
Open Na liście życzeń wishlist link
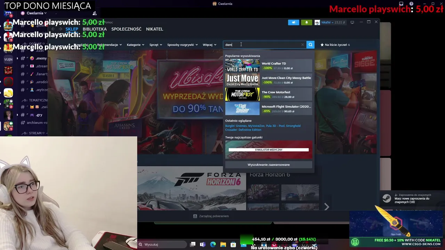335,45
